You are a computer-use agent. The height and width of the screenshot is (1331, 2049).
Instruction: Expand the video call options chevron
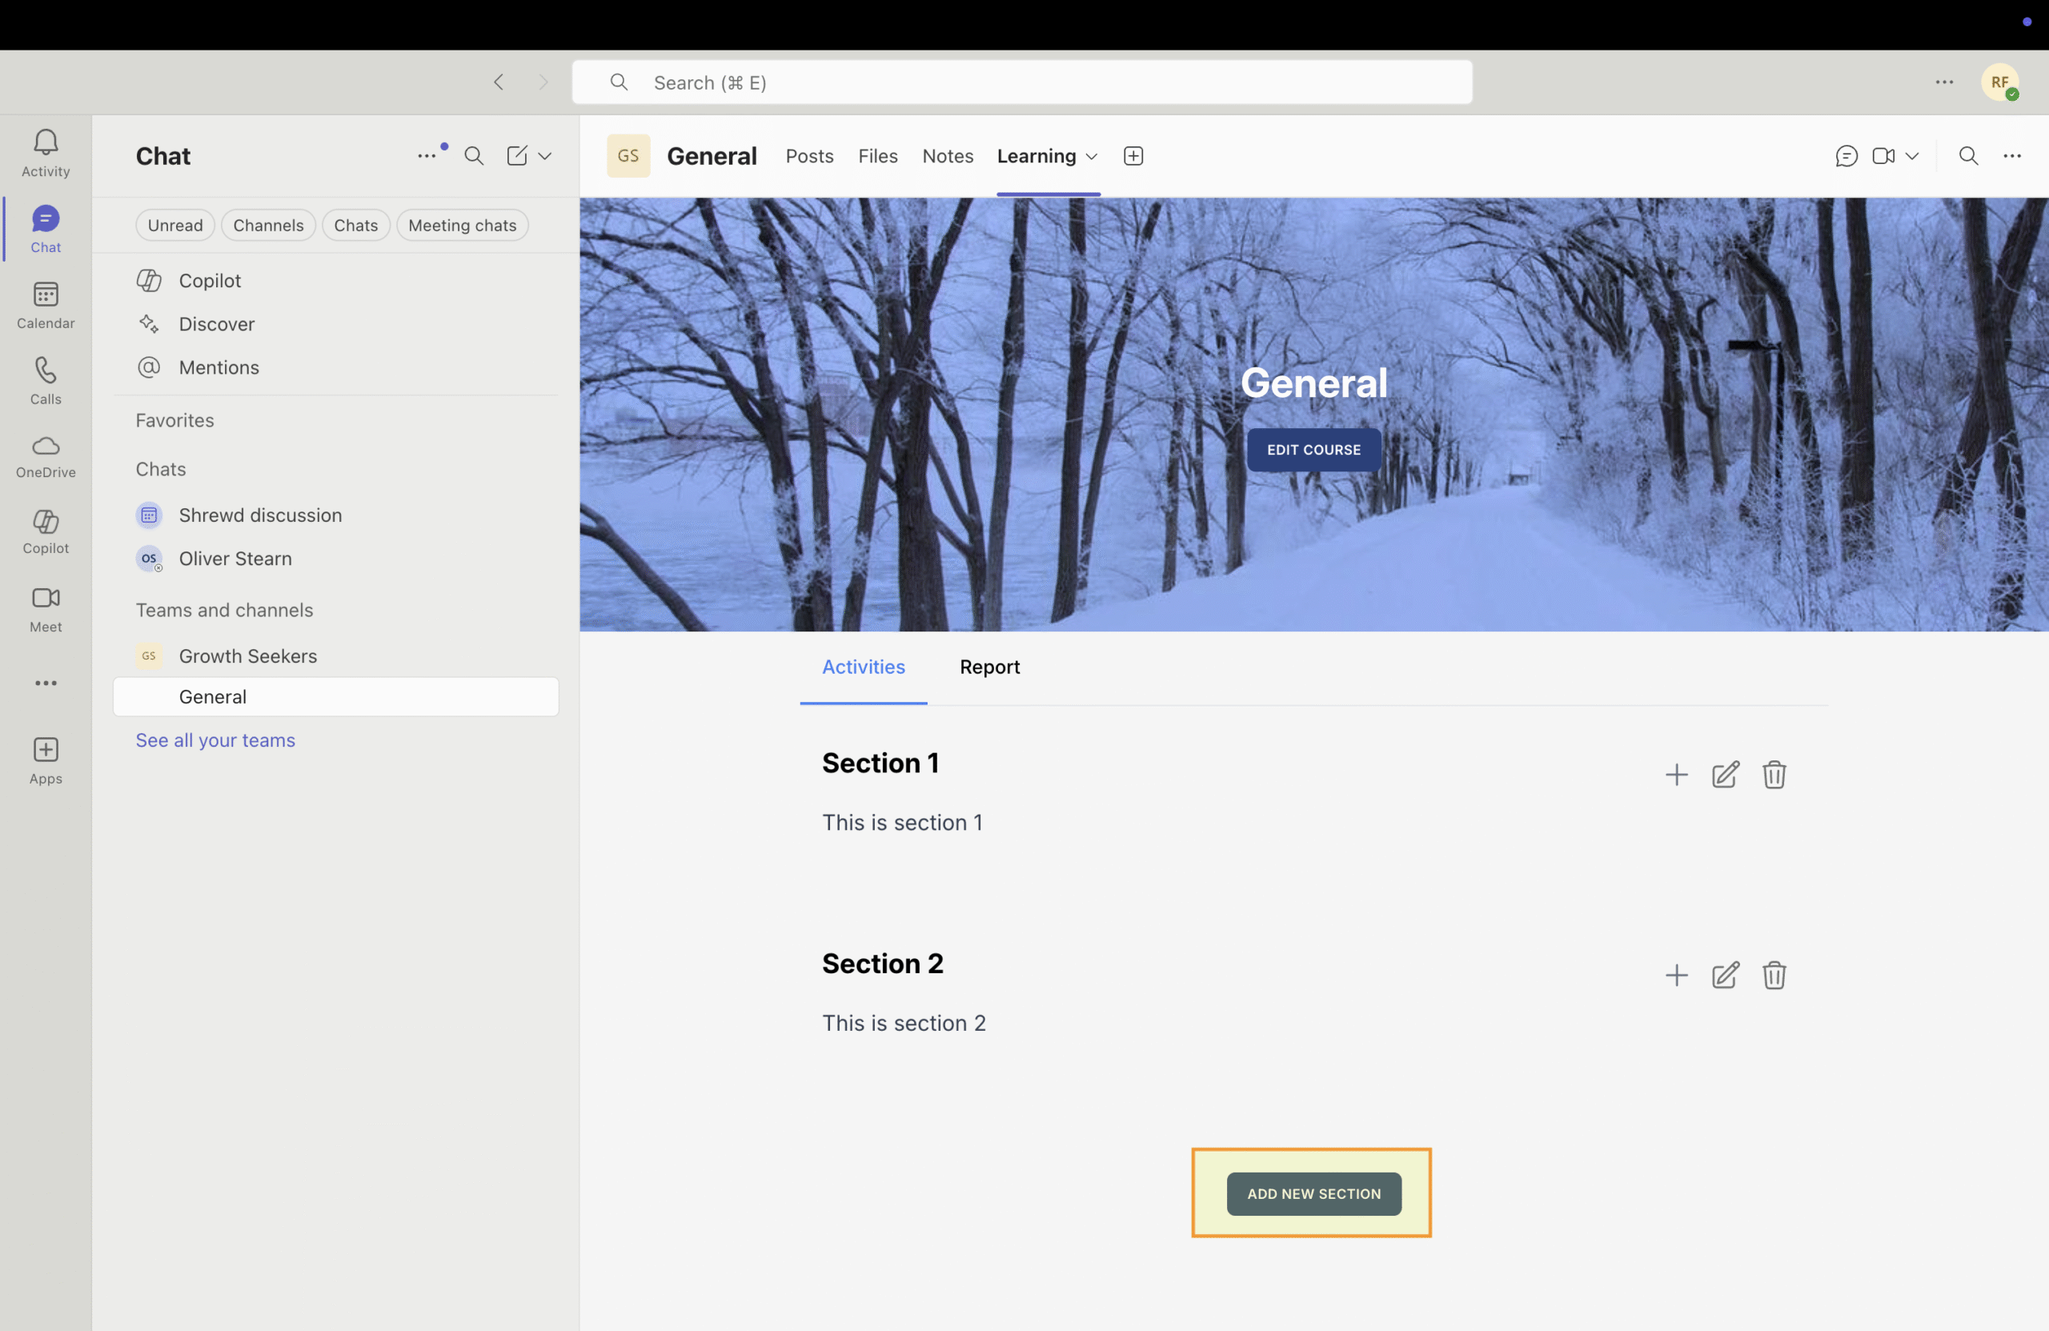coord(1912,156)
